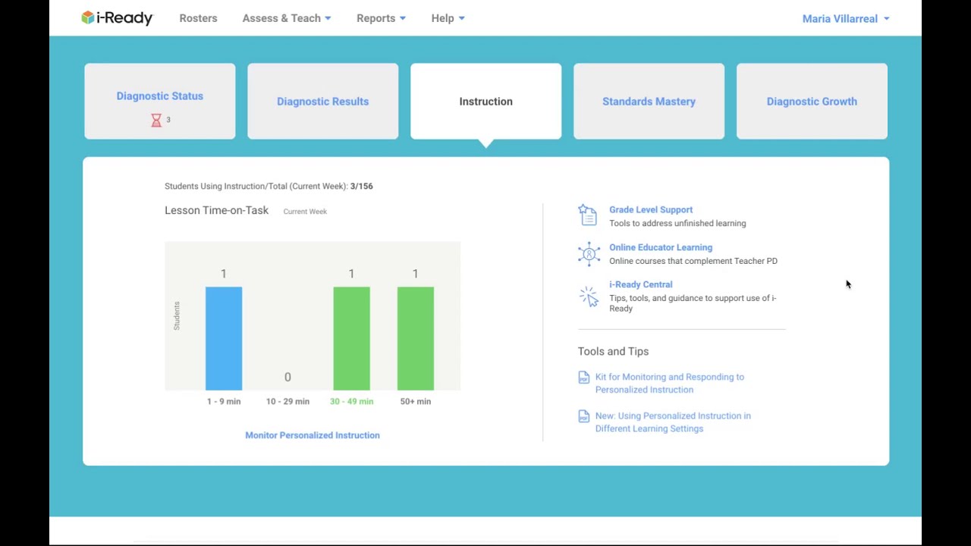Click the 50+ min axis label
Image resolution: width=971 pixels, height=546 pixels.
[x=416, y=401]
